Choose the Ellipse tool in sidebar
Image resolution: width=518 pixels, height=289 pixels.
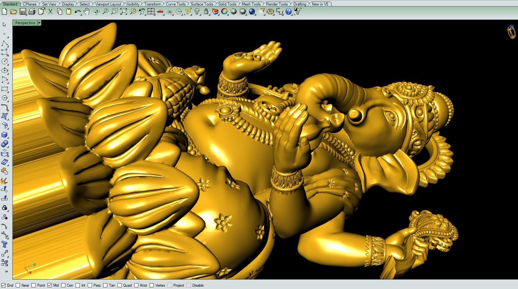(5, 71)
